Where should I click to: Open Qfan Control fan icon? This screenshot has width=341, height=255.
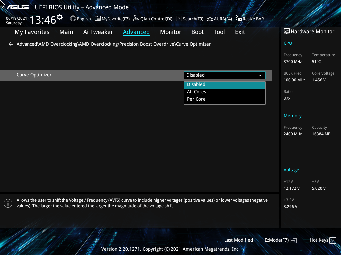136,19
